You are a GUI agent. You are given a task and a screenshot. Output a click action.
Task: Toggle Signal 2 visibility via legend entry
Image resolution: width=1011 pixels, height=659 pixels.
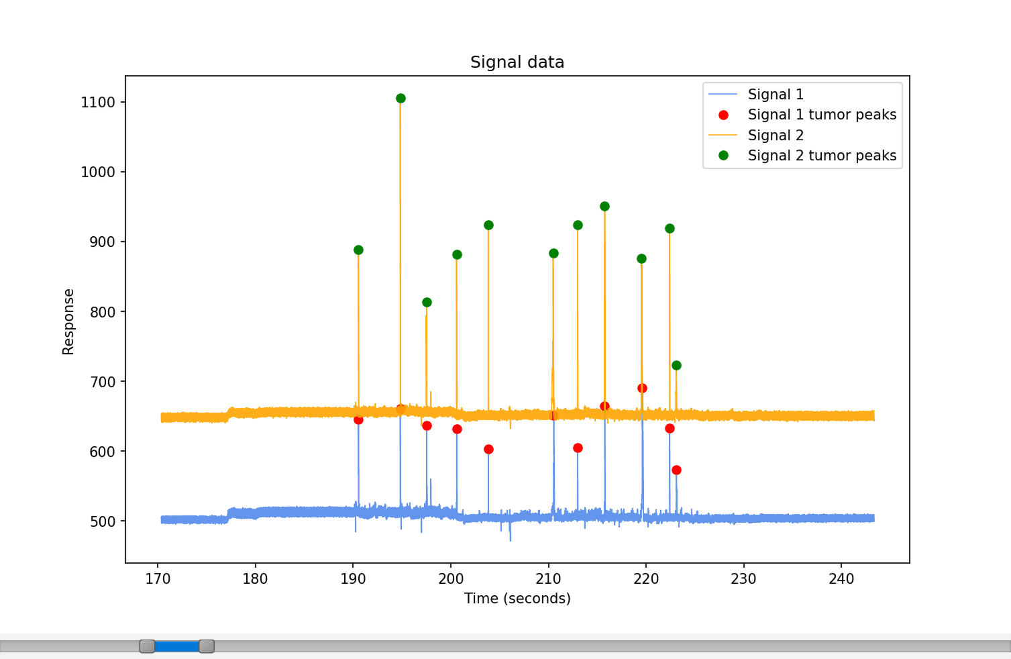click(776, 135)
